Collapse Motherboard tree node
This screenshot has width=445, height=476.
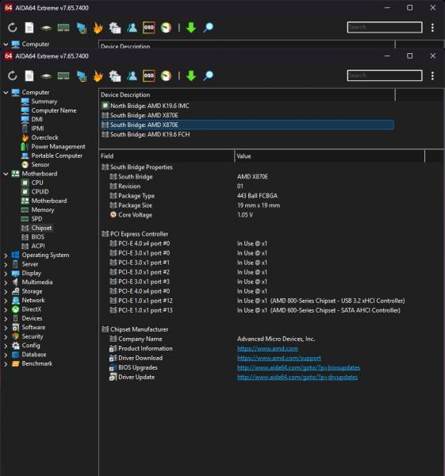pos(6,174)
